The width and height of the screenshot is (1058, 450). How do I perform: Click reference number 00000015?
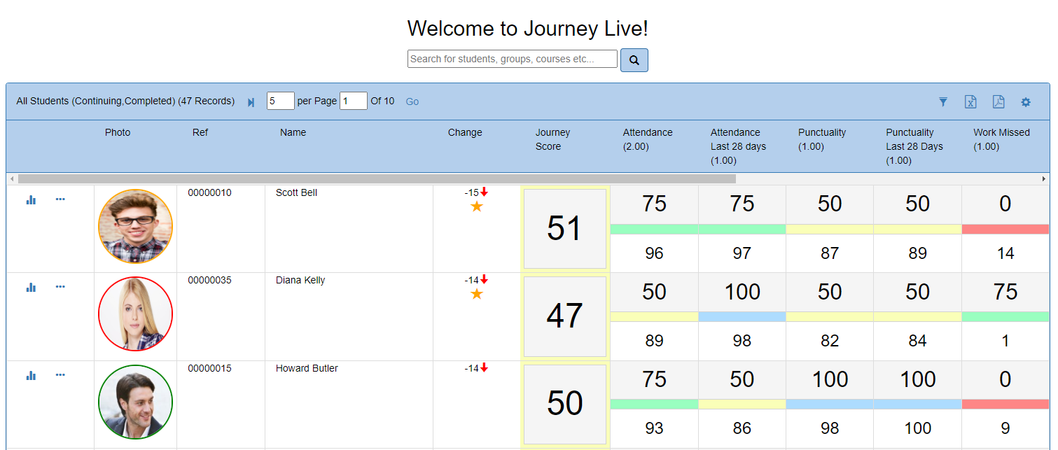(209, 368)
